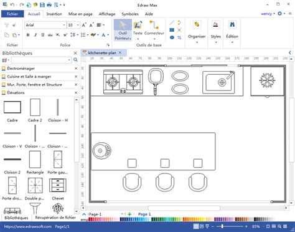Screen dimensions: 295x232
Task: Select the Page-1 sheet tab
Action: 144,214
